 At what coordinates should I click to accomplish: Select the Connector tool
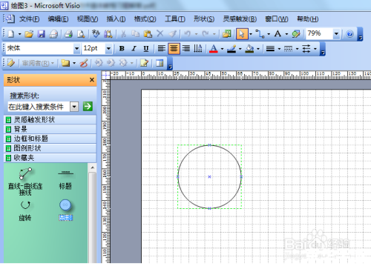260,34
